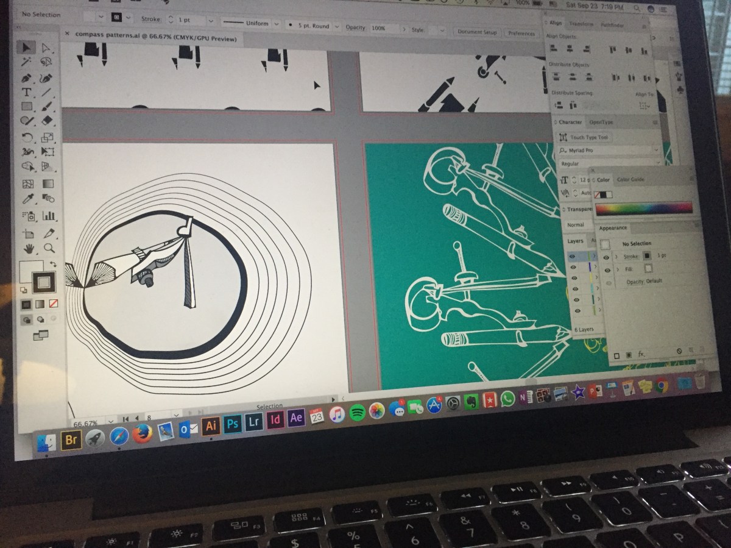Switch to the Pathfinder panel tab
This screenshot has height=548, width=731.
[x=612, y=24]
